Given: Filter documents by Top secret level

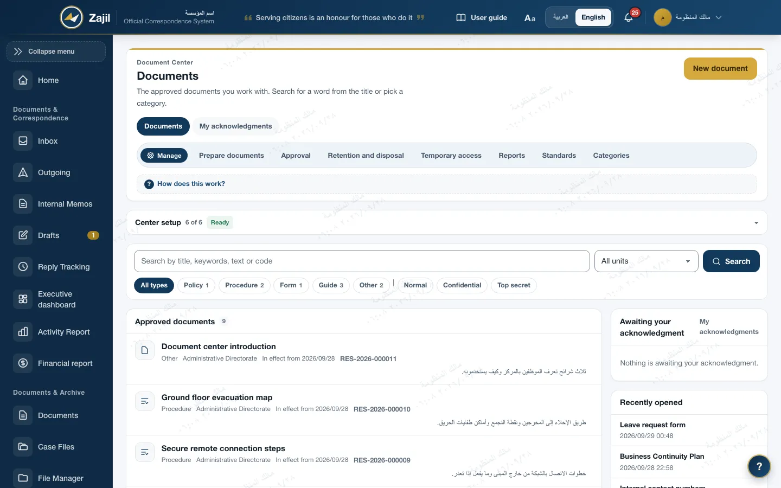Looking at the screenshot, I should click(514, 285).
